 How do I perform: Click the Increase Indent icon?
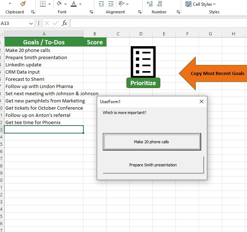click(111, 4)
